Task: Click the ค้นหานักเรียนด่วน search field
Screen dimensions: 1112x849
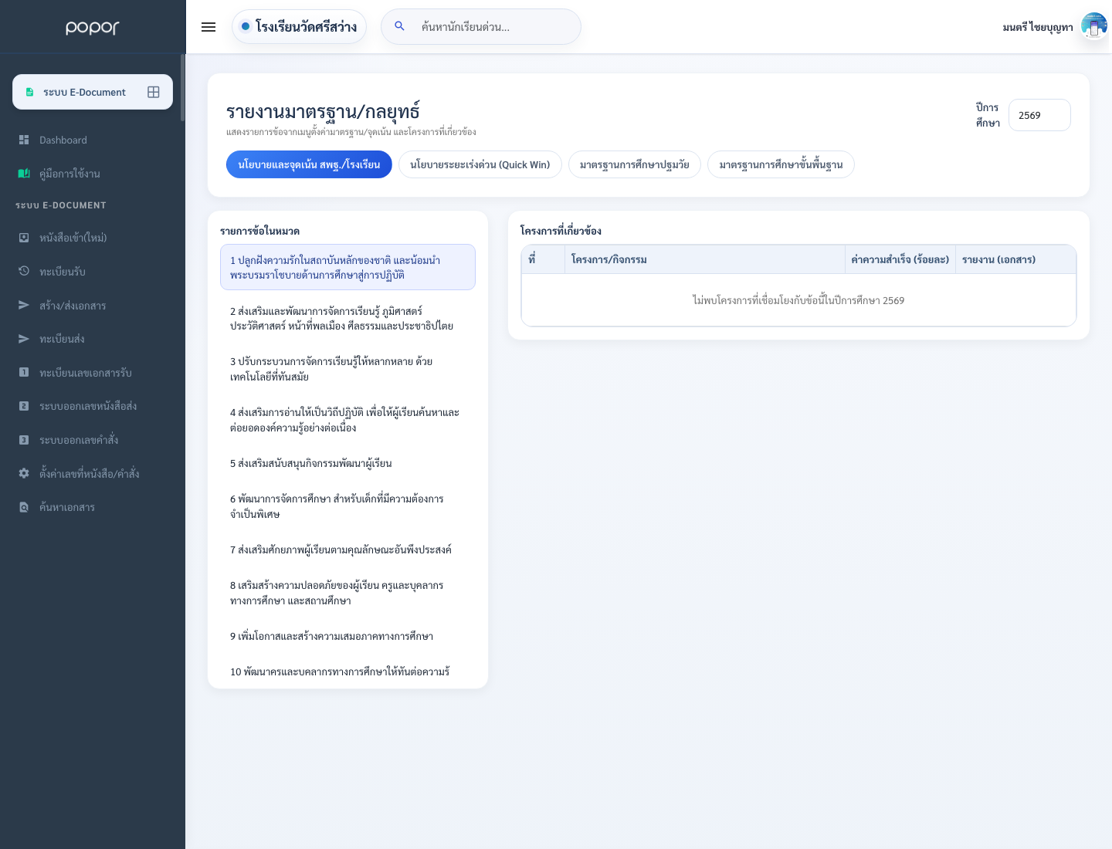Action: [x=481, y=26]
